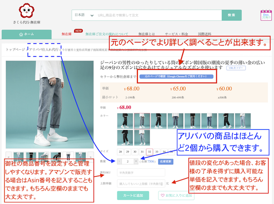274x204 pixels.
Task: Show next gallery thumbnails with right arrow
Action: pyautogui.click(x=90, y=157)
